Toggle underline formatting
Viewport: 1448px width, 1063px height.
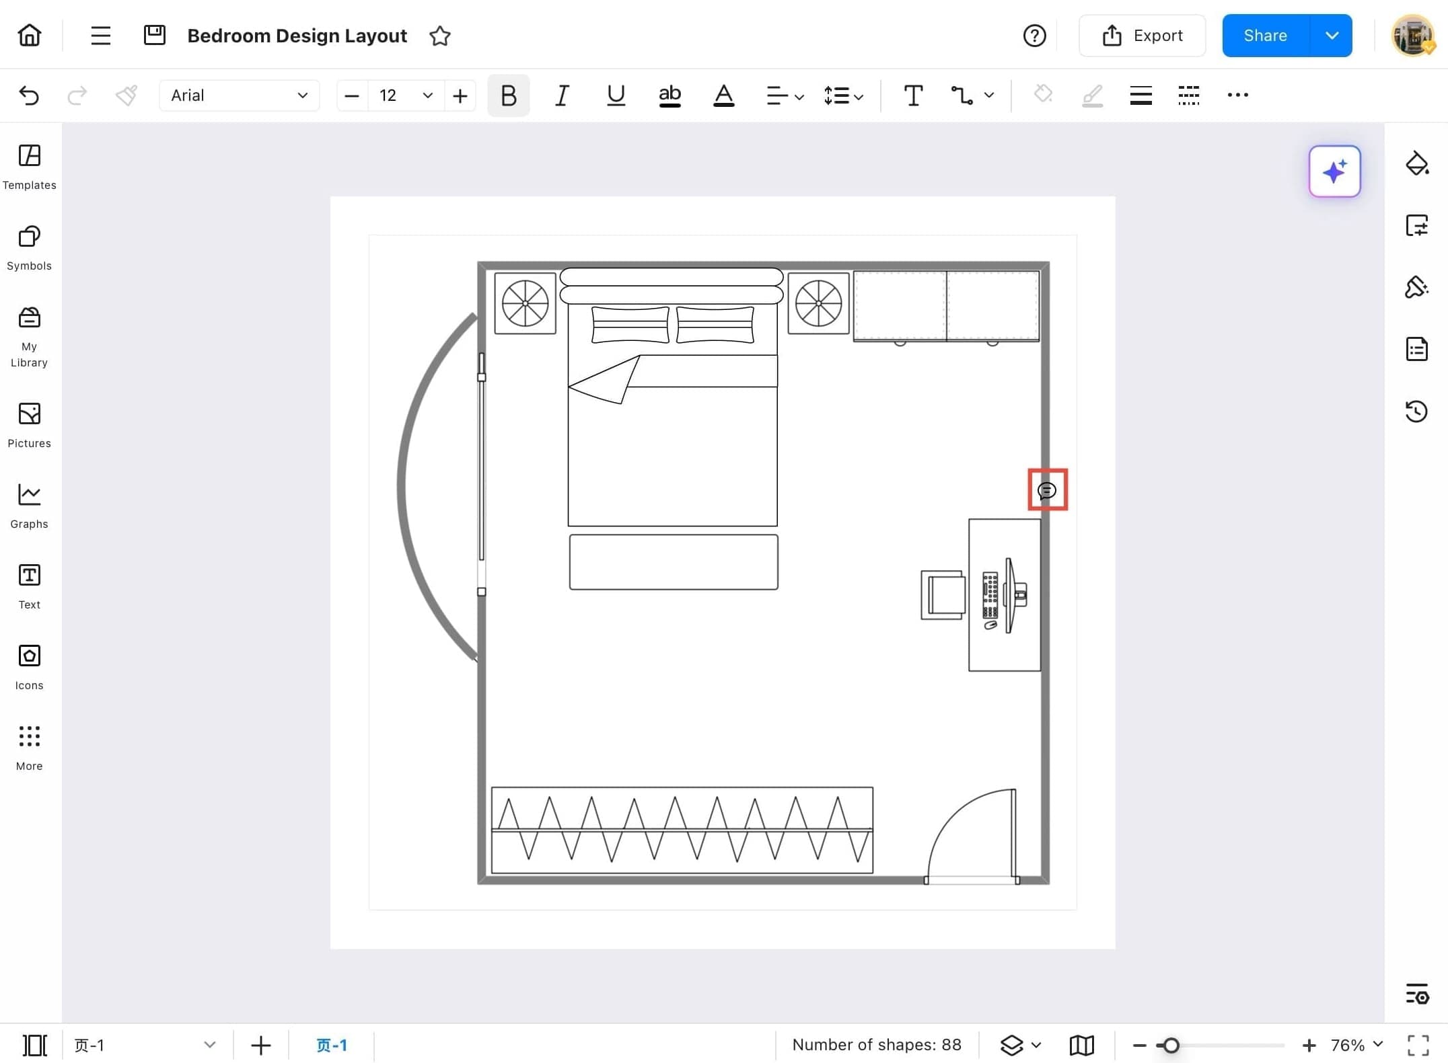coord(615,95)
